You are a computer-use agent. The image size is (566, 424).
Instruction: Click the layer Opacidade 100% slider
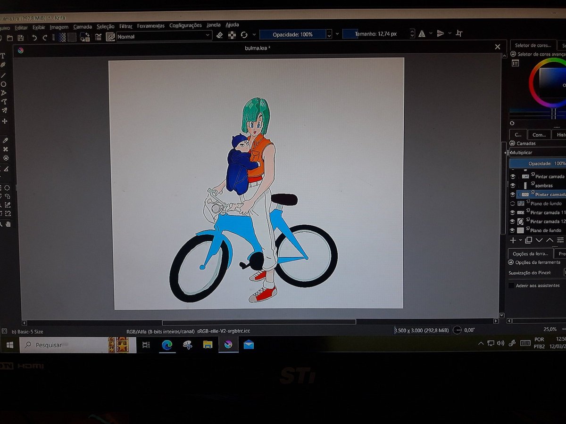pos(538,163)
